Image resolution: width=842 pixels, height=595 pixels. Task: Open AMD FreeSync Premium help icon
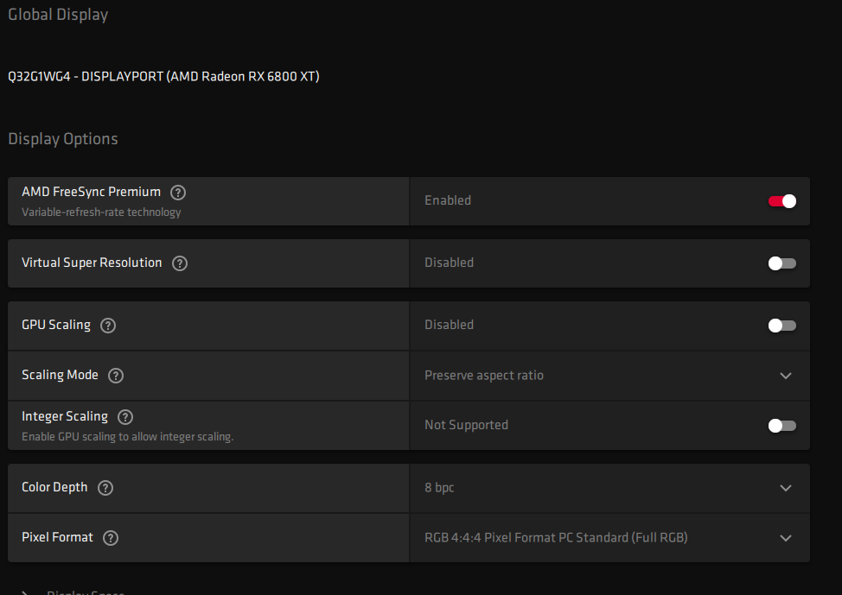pos(178,193)
